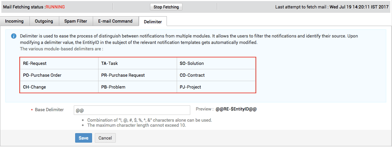
Task: Cancel the delimiter changes
Action: tap(105, 138)
